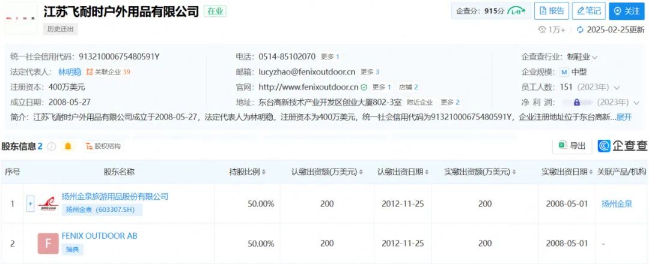Click the 瑞典 country tag

point(73,250)
